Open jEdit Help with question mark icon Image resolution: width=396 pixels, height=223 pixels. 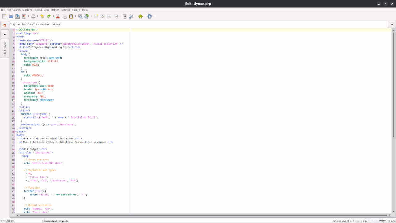point(149,16)
